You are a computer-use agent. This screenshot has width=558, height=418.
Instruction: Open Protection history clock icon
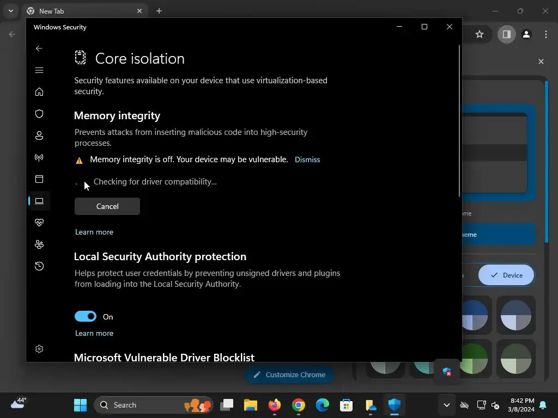[x=39, y=266]
